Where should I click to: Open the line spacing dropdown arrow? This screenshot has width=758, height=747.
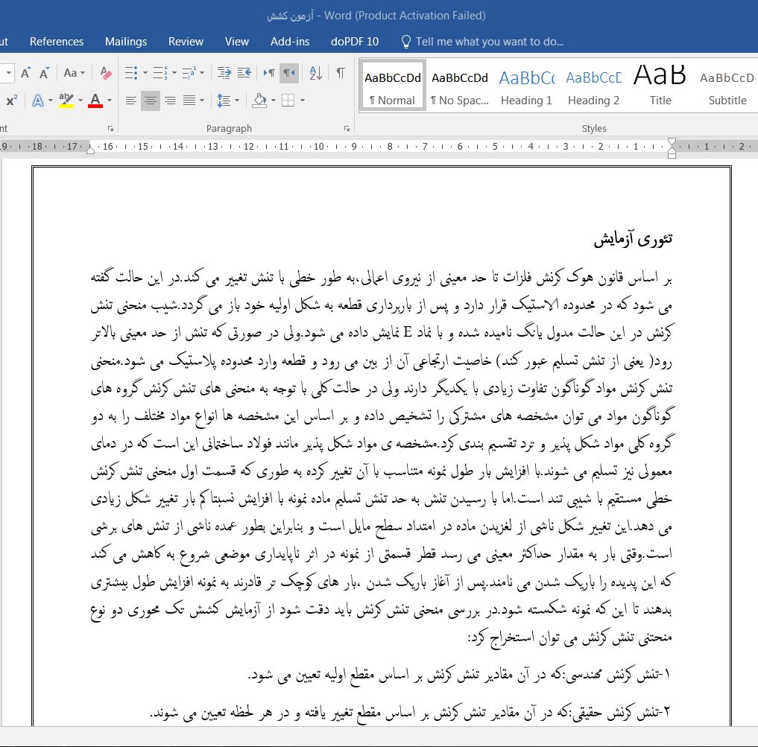237,101
